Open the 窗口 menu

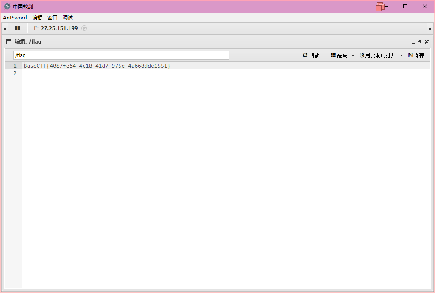53,18
